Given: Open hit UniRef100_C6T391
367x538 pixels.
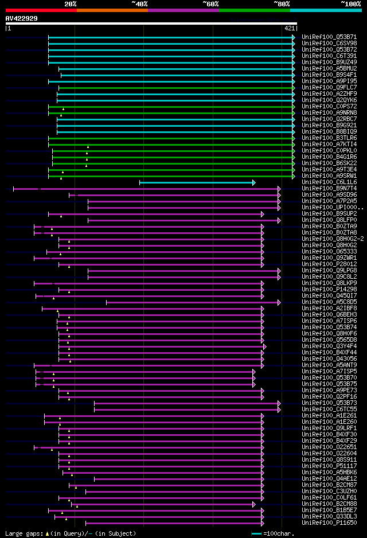Looking at the screenshot, I should (329, 56).
